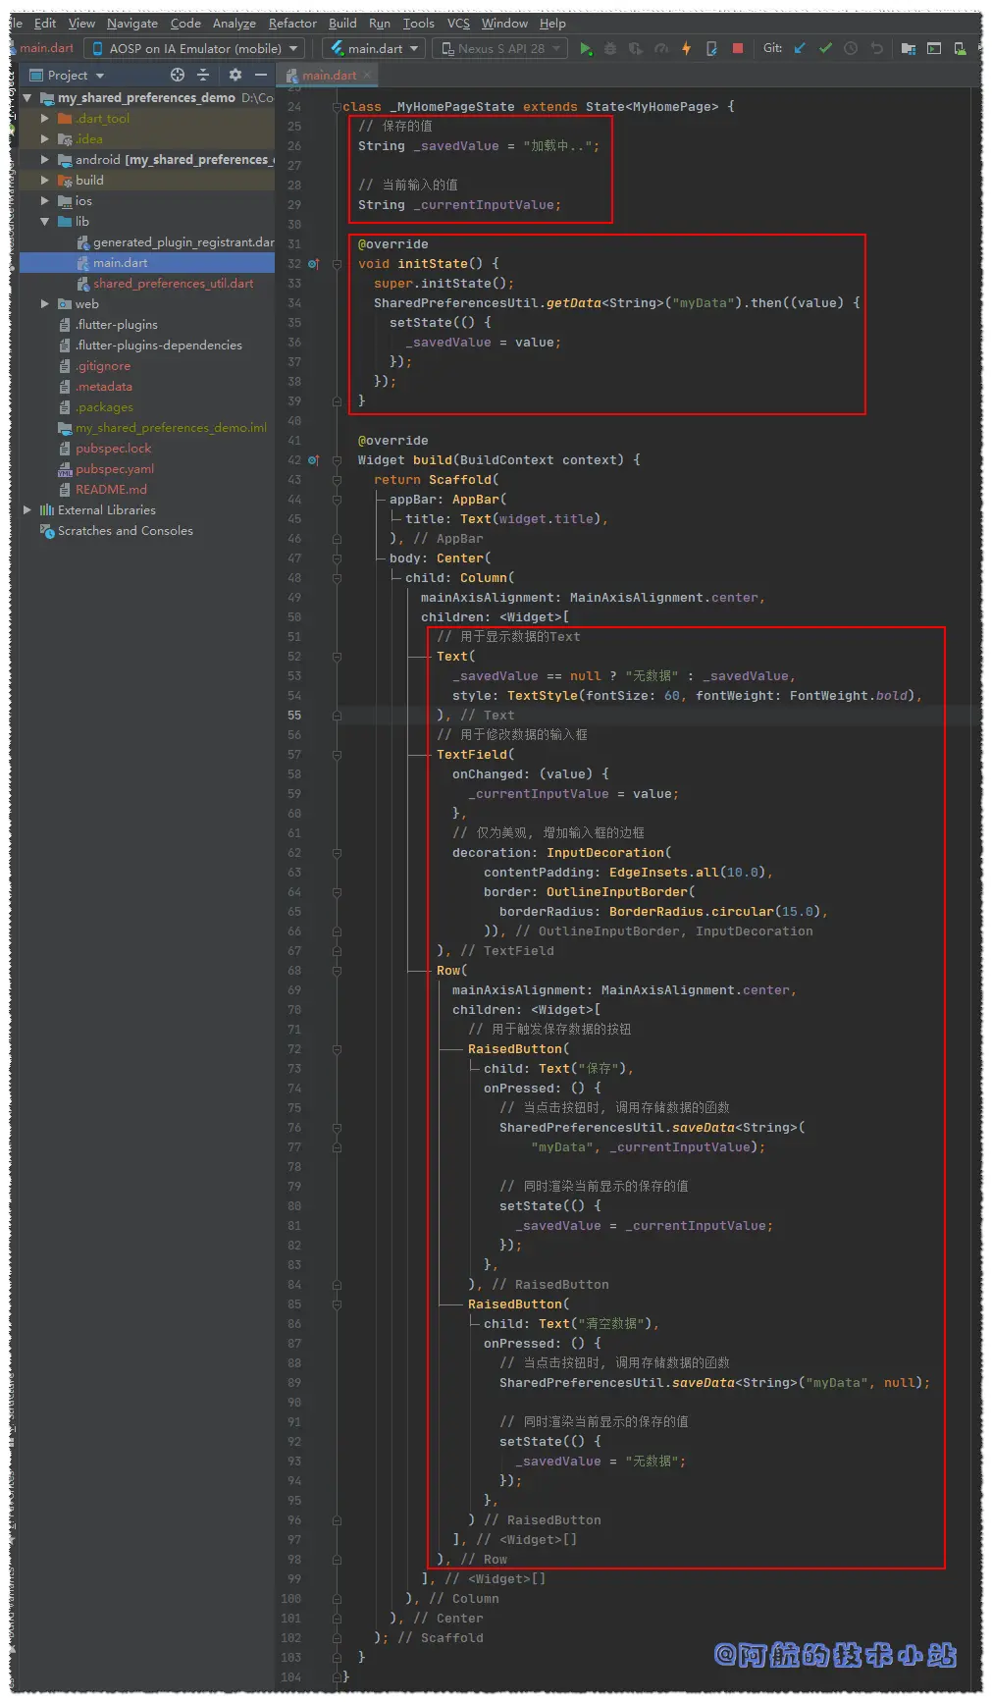Collapse all via Project panel split-arrows icon

click(203, 75)
